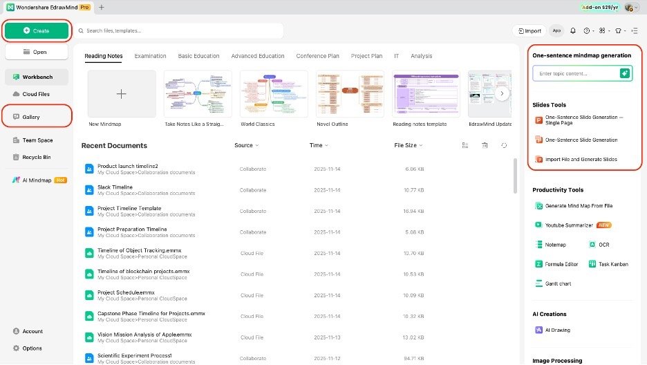Open the Task Kanban tool
The image size is (647, 365).
click(x=608, y=264)
